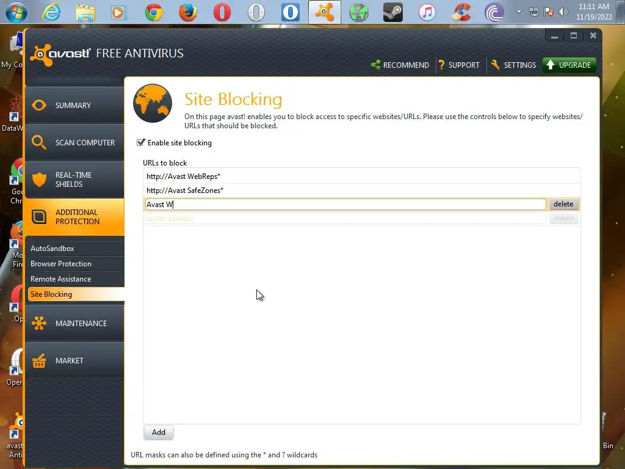The image size is (625, 469).
Task: Select the http://Avast WebReps* entry
Action: (x=361, y=176)
